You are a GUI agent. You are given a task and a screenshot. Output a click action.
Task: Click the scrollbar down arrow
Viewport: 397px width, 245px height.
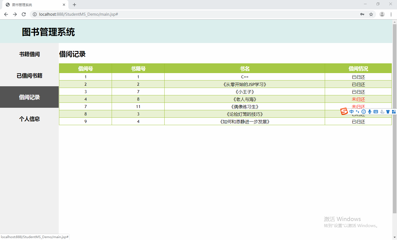coord(395,237)
